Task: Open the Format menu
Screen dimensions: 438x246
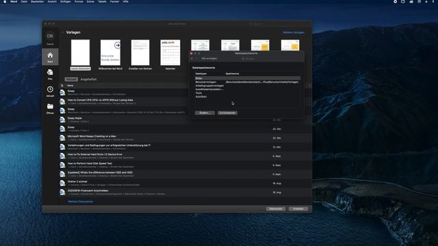Action: [79, 1]
